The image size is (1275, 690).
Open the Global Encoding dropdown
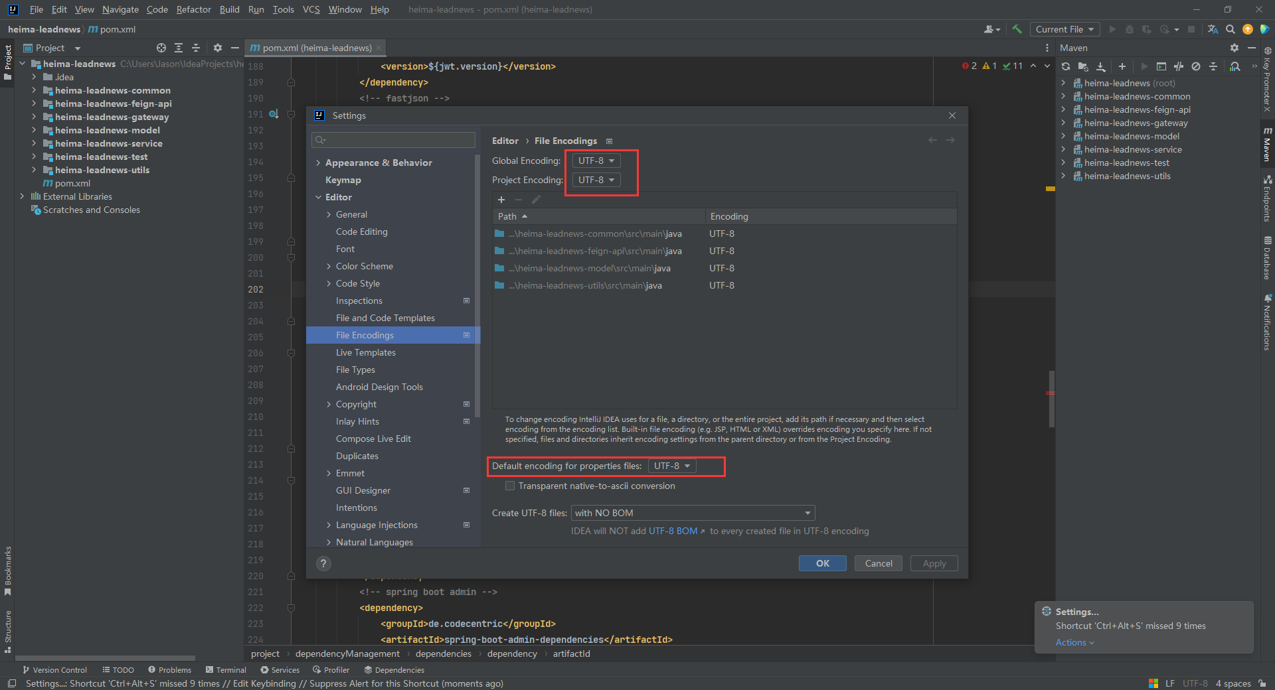tap(596, 161)
